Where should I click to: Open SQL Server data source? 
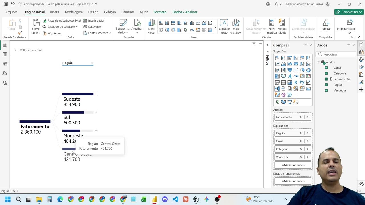52,33
